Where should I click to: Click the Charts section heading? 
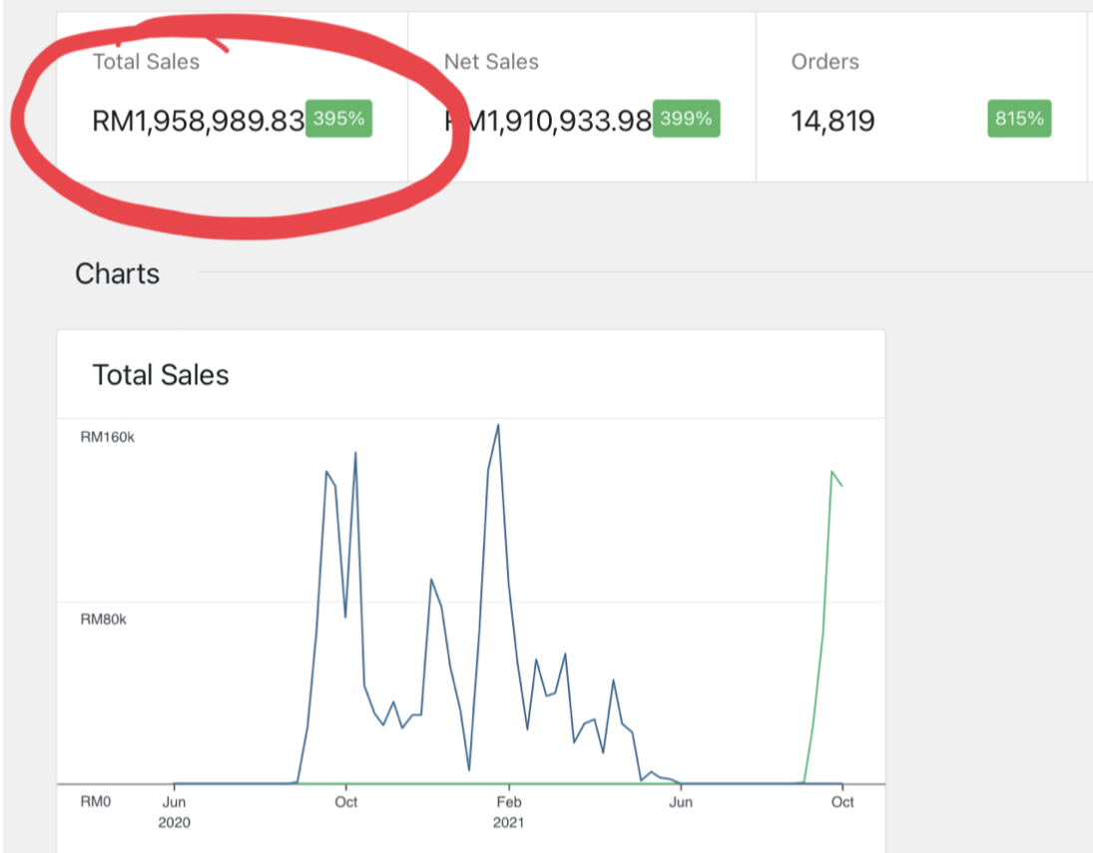[117, 274]
